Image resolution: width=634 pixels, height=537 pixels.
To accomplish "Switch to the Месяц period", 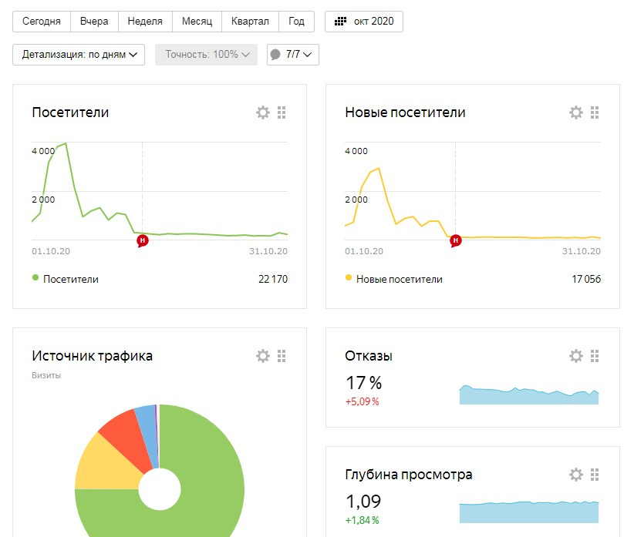I will click(197, 22).
